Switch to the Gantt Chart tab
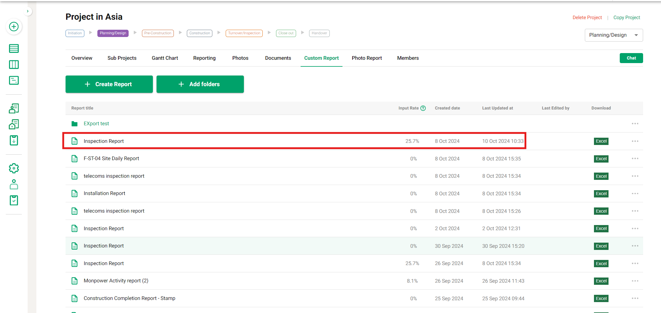The width and height of the screenshot is (661, 313). 165,58
